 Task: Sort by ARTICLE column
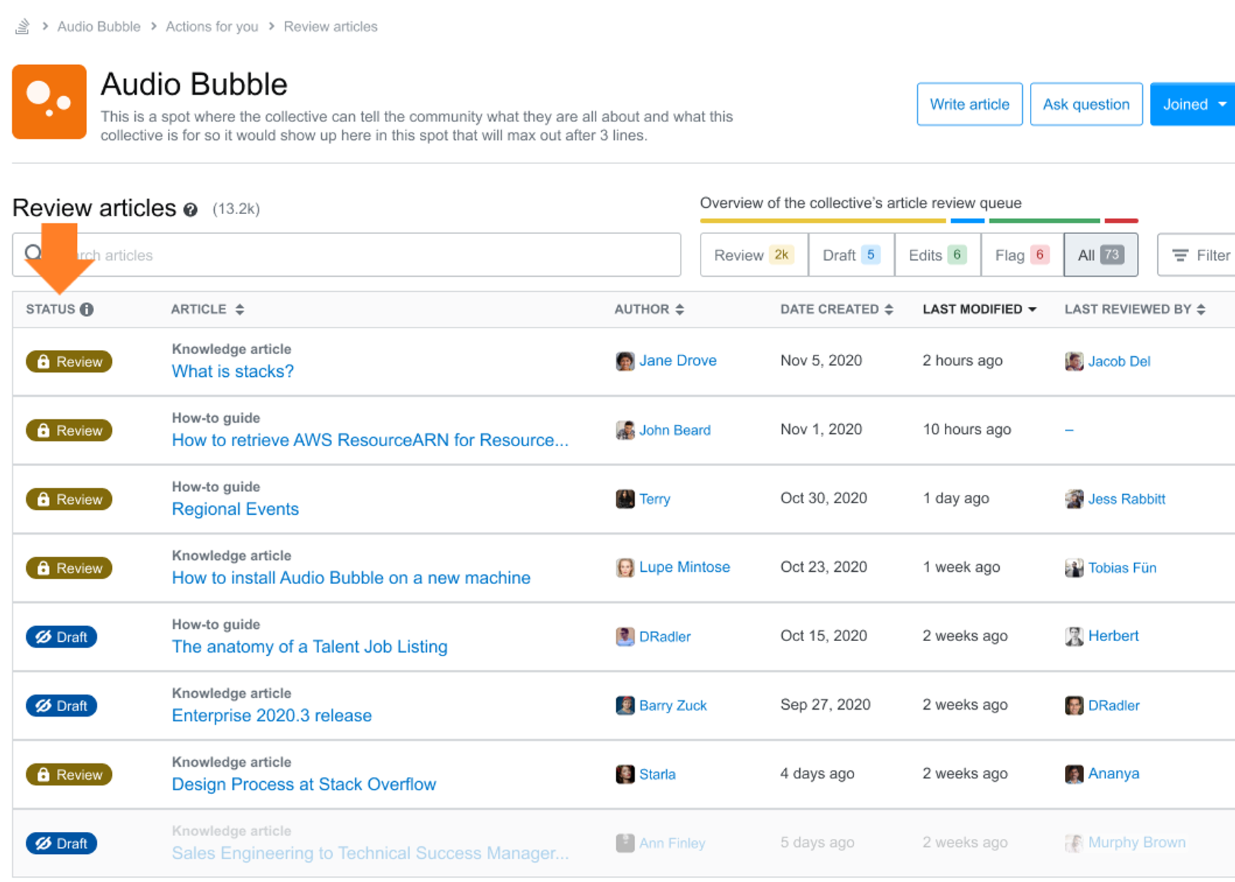pos(207,310)
